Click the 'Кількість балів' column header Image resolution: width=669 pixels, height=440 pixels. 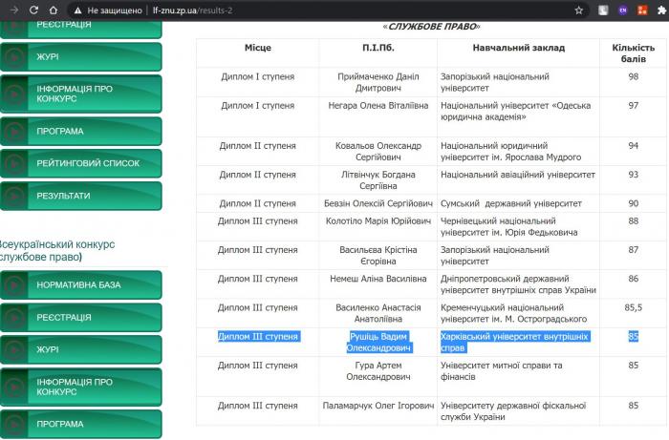coord(633,52)
